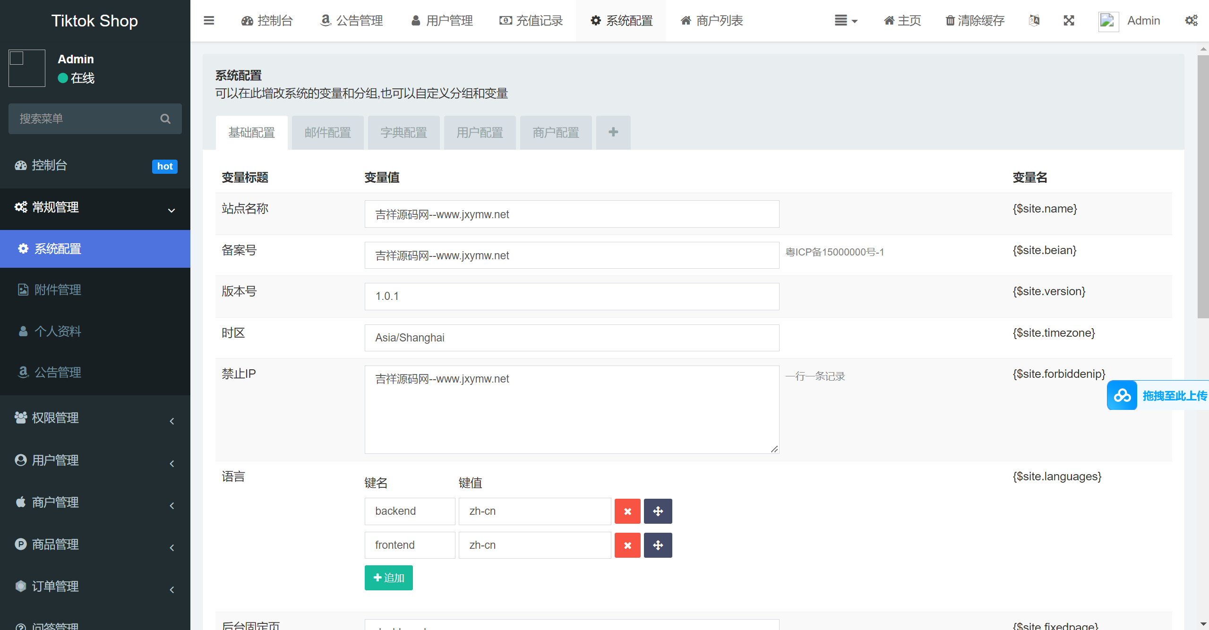This screenshot has width=1209, height=630.
Task: Open the language switch icon
Action: pos(1034,20)
